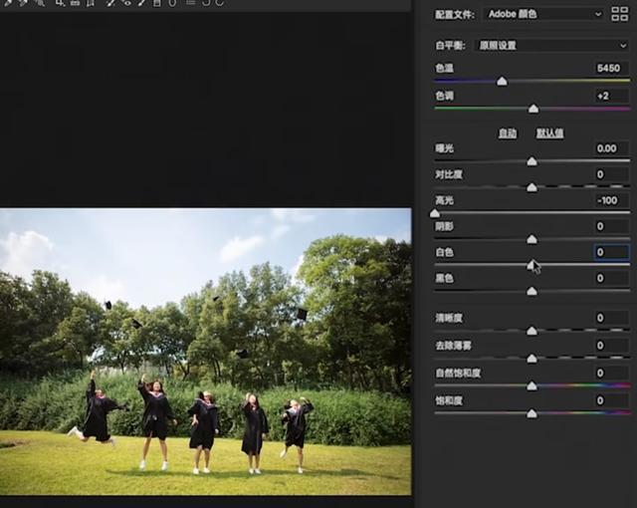Rotate image clockwise using the toolbar icon
The image size is (637, 508).
click(x=220, y=3)
